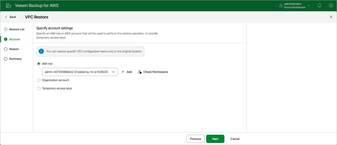Click the Summary step circle icon
Viewport: 337px width, 145px height.
(6, 59)
